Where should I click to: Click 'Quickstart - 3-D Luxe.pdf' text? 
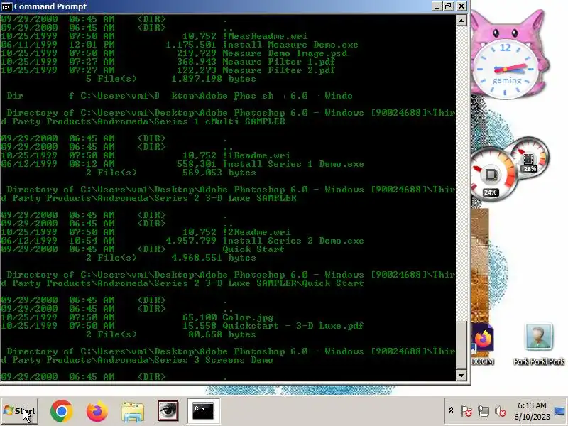293,326
